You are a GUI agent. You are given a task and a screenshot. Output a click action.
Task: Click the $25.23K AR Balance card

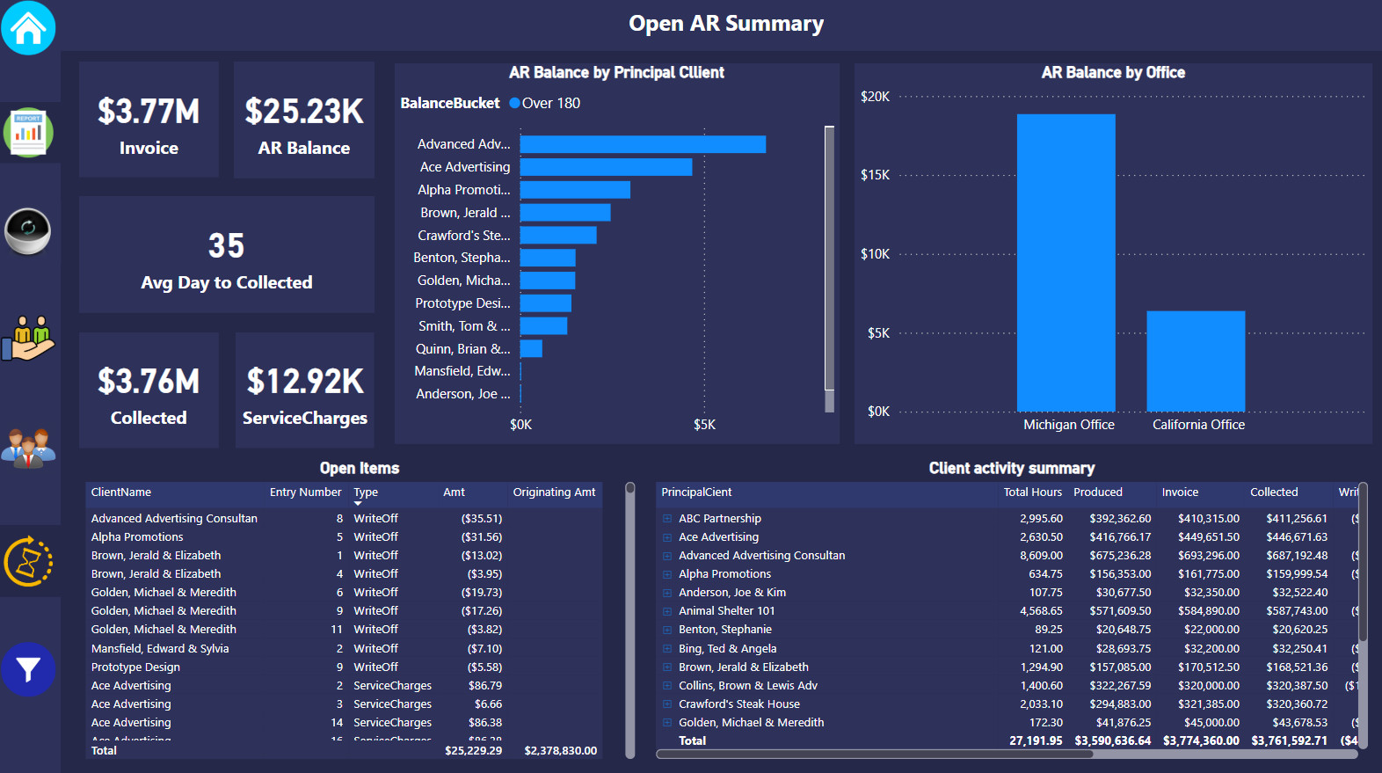304,120
